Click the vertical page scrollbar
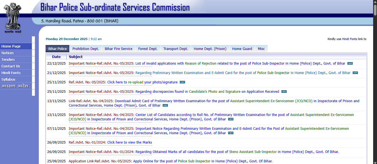377x164 pixels. point(375,83)
